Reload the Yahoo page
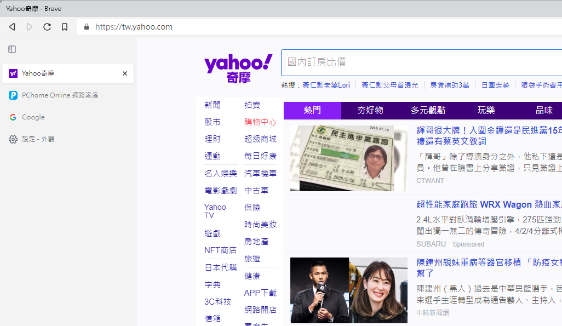 (47, 27)
